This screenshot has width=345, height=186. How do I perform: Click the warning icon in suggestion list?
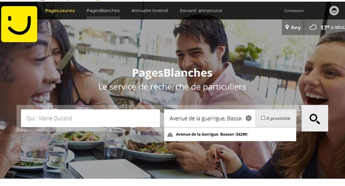170,135
